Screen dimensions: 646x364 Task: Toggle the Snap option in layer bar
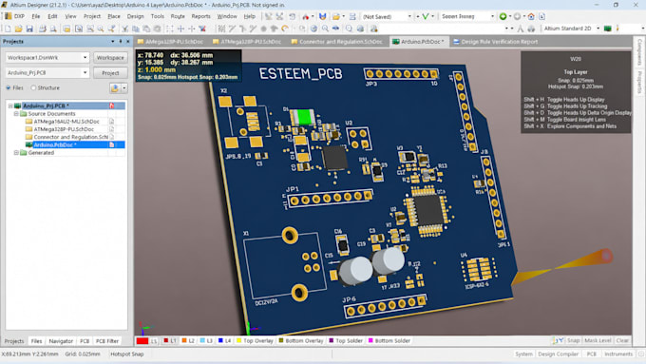tap(573, 340)
